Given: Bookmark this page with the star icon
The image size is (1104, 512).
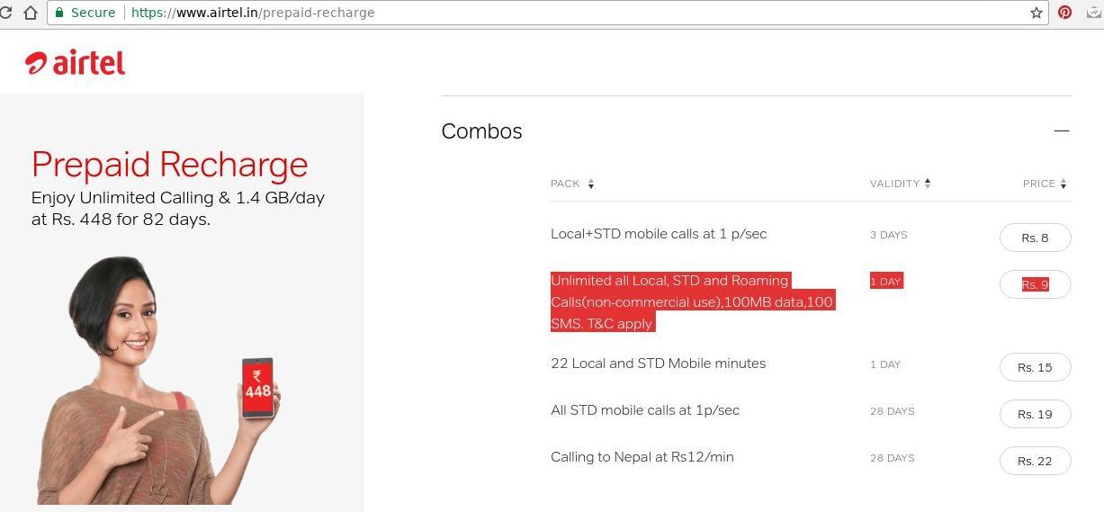Looking at the screenshot, I should pos(1037,13).
